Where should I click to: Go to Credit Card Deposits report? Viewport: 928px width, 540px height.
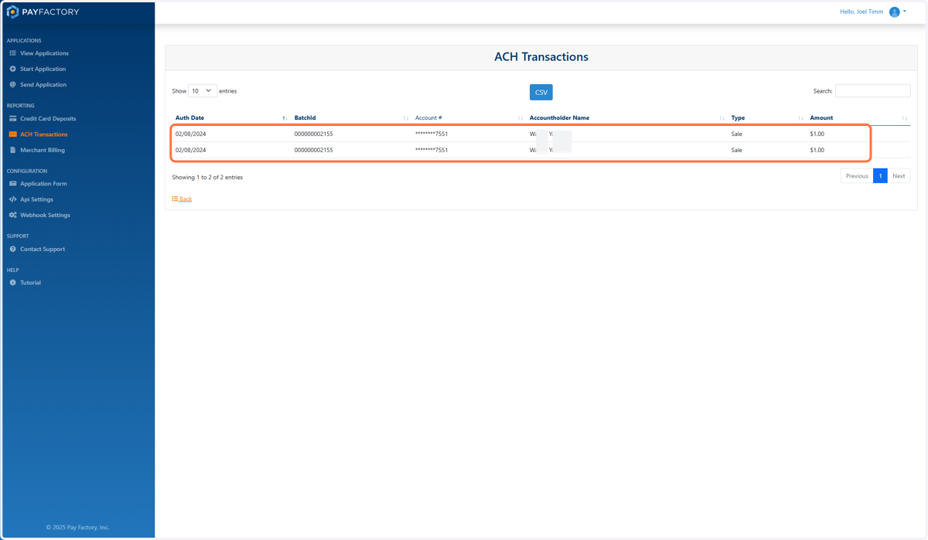point(48,118)
